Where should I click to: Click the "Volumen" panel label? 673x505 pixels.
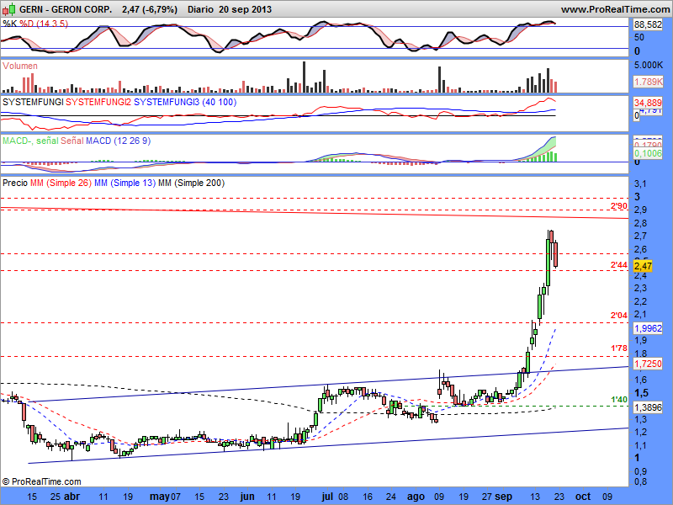click(x=20, y=66)
